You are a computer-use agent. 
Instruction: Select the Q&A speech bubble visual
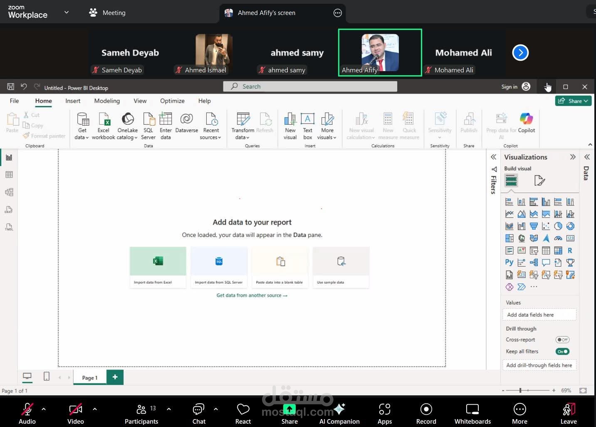tap(546, 262)
